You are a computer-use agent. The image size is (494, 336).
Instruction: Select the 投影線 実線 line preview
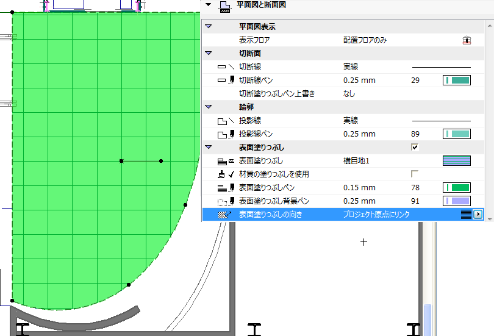[x=441, y=121]
